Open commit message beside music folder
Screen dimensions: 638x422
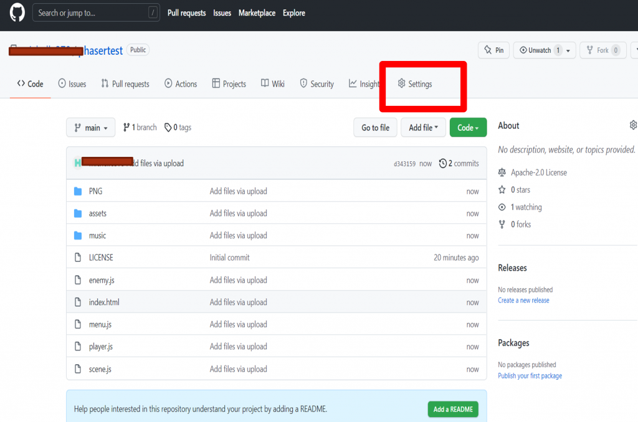(239, 236)
